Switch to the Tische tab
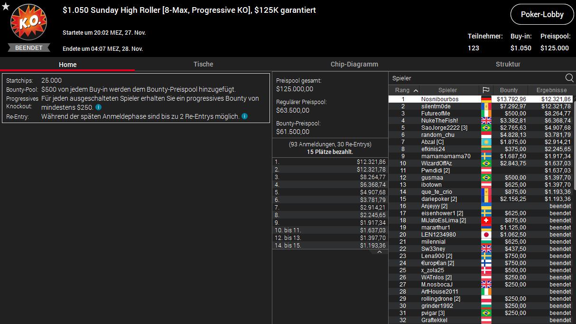The height and width of the screenshot is (324, 576). tap(203, 64)
